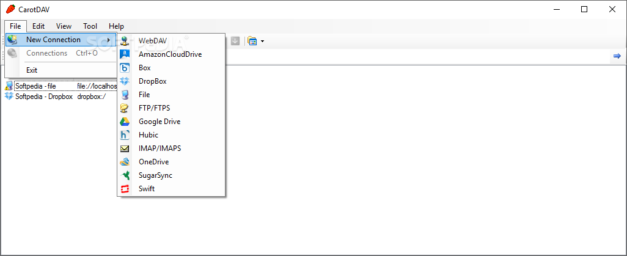This screenshot has height=256, width=627.
Task: Choose AmazonCloudDrive connection type
Action: pos(171,54)
